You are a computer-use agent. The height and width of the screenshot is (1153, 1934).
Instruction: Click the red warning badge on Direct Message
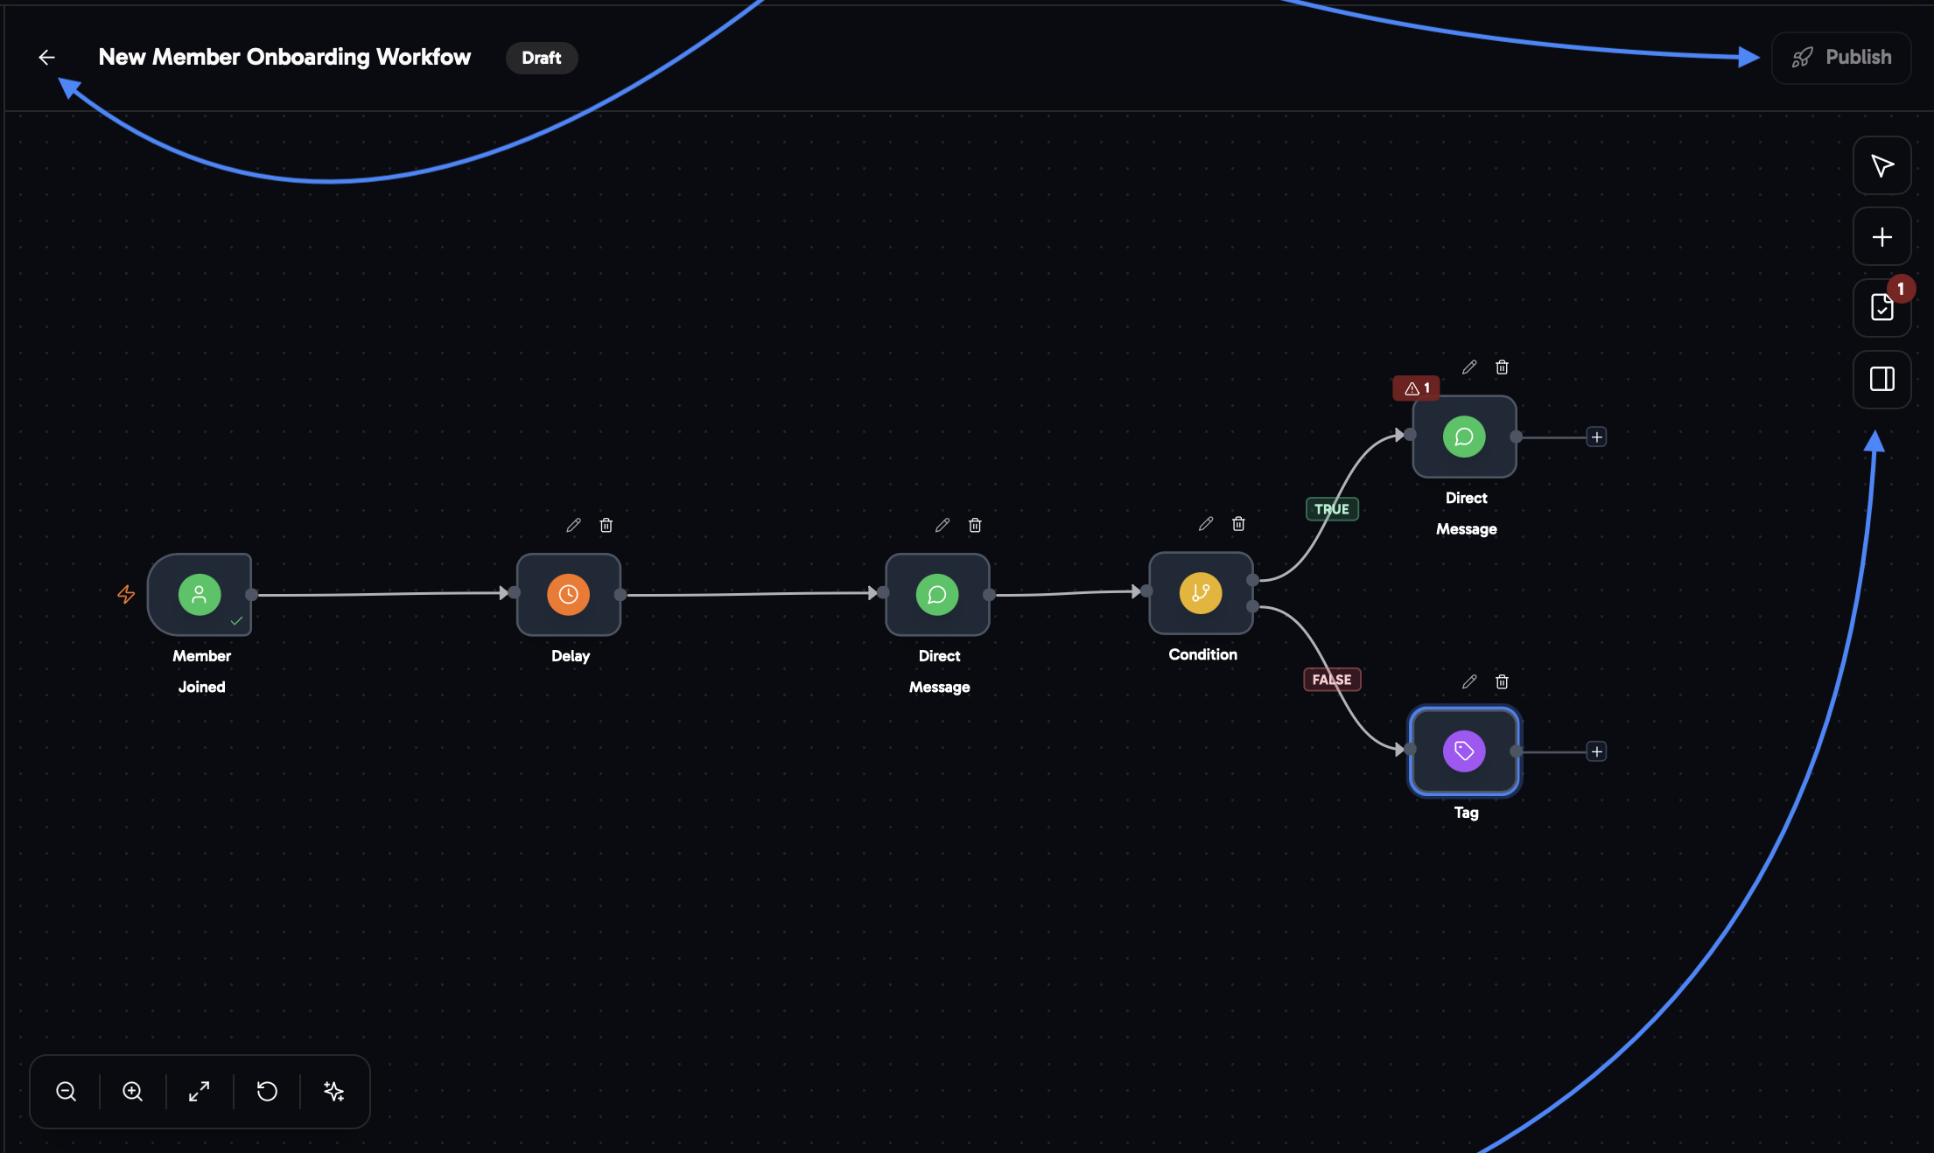1416,388
